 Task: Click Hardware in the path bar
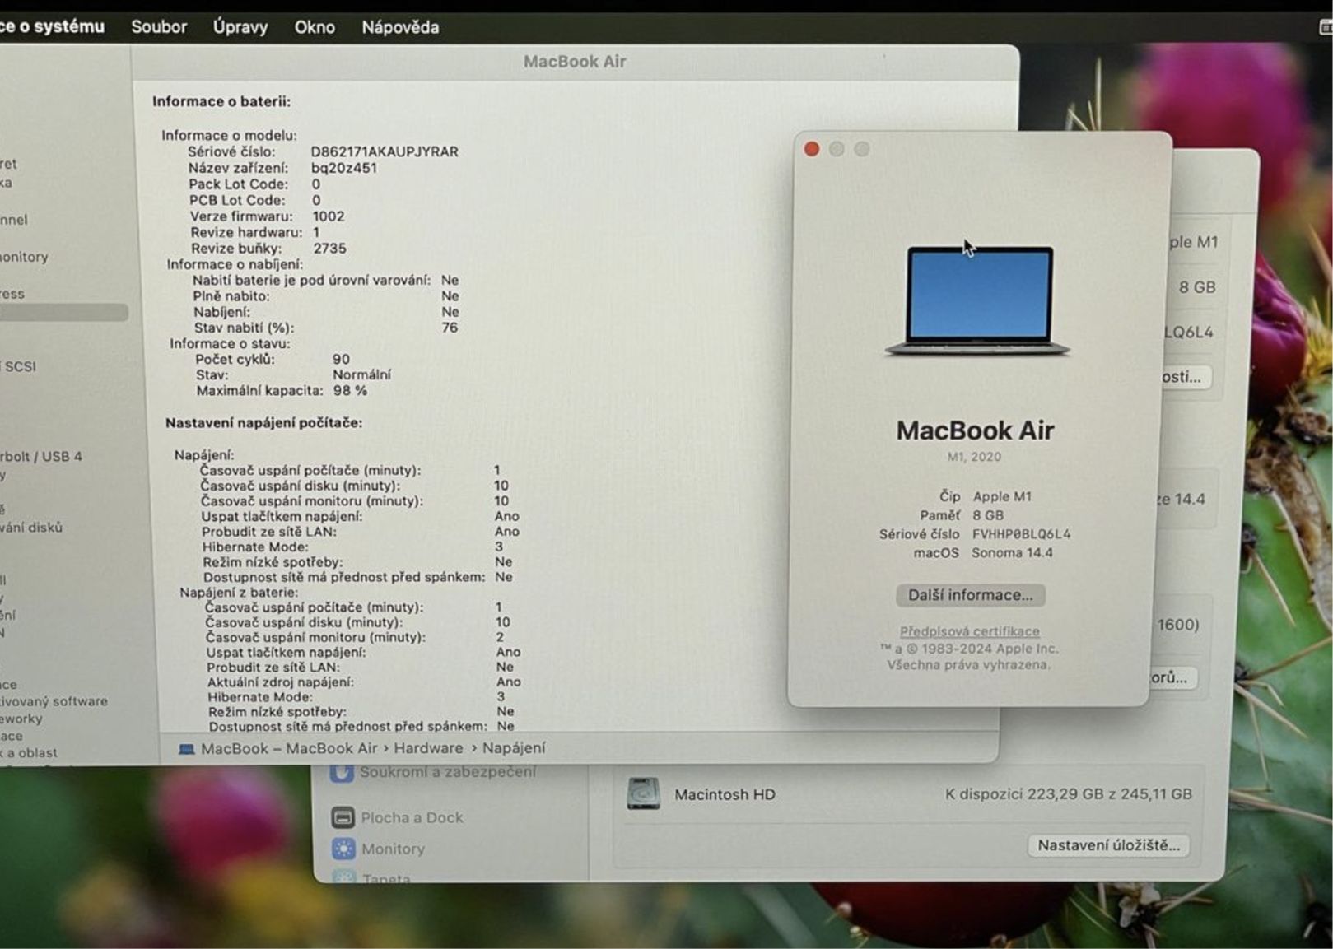pos(428,748)
